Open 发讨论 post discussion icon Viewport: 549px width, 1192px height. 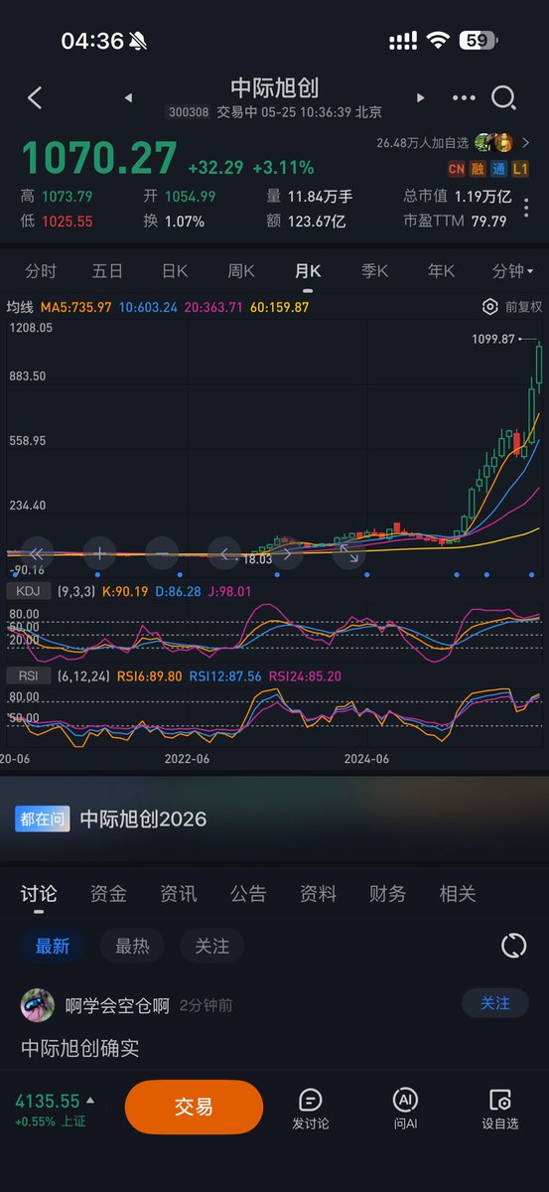(x=311, y=1109)
